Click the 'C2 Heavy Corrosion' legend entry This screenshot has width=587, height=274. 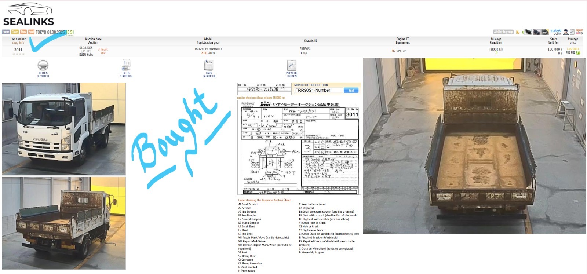point(250,263)
